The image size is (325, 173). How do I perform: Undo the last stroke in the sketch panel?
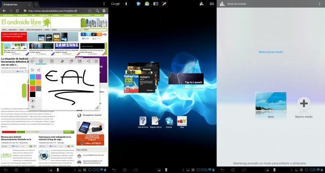point(32,70)
